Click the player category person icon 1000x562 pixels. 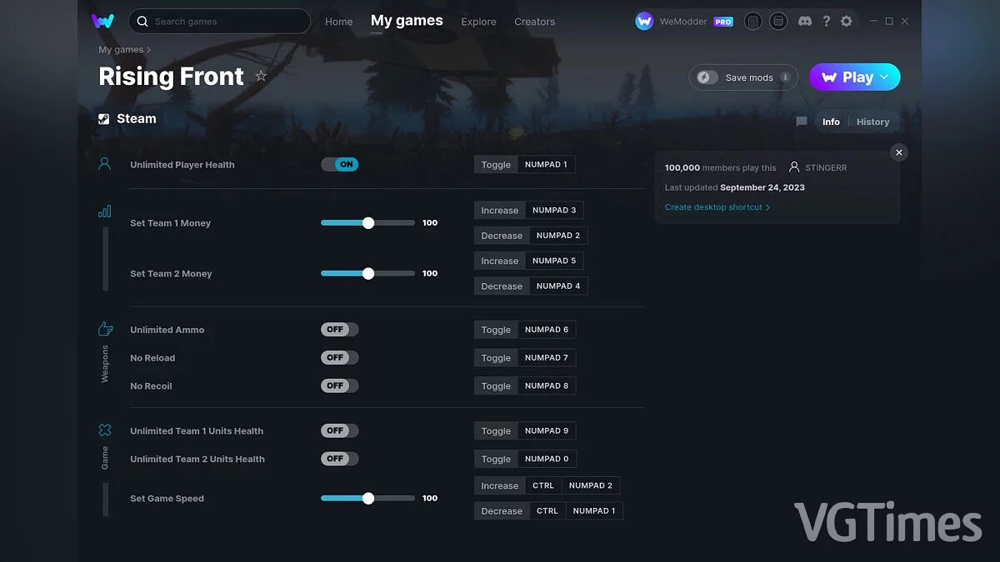(x=104, y=164)
